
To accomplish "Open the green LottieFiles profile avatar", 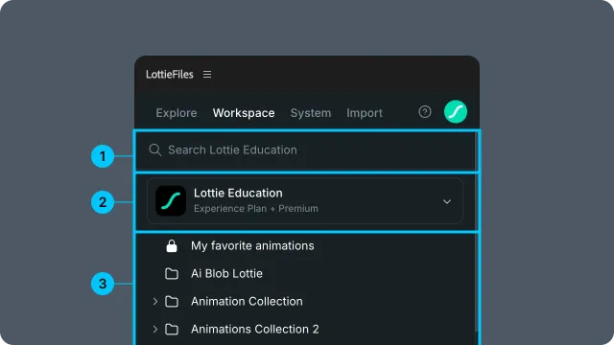I will point(456,112).
